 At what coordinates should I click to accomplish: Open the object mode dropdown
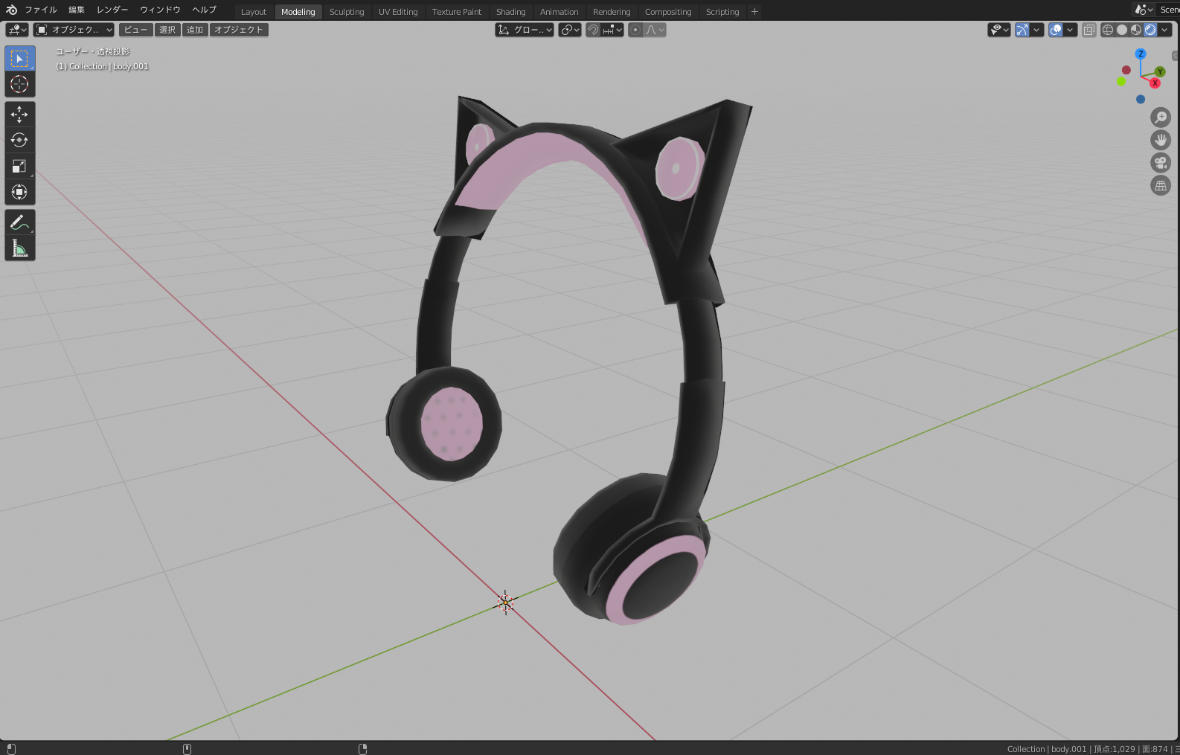pyautogui.click(x=74, y=30)
